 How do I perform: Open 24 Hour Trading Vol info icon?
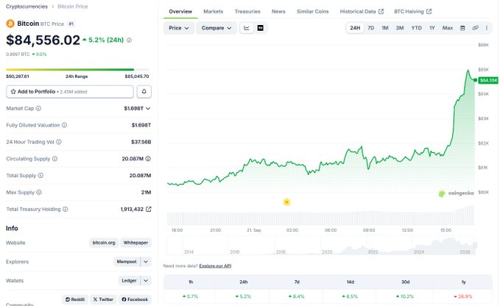pyautogui.click(x=59, y=142)
